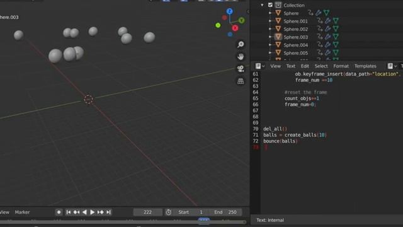Image resolution: width=403 pixels, height=227 pixels.
Task: Toggle auto keying record button
Action: tap(59, 212)
